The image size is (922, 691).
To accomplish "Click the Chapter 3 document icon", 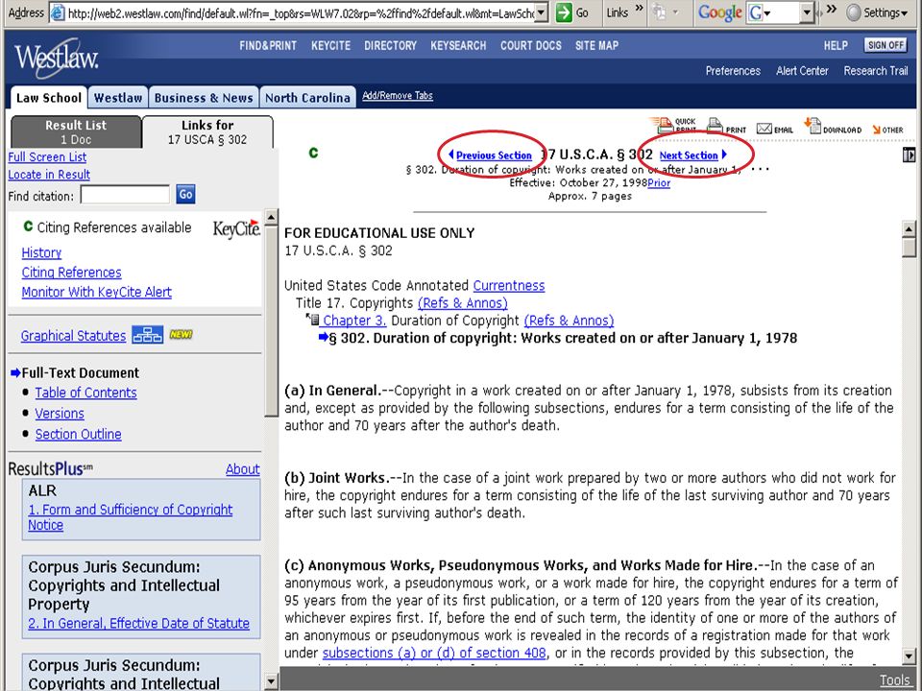I will [313, 320].
